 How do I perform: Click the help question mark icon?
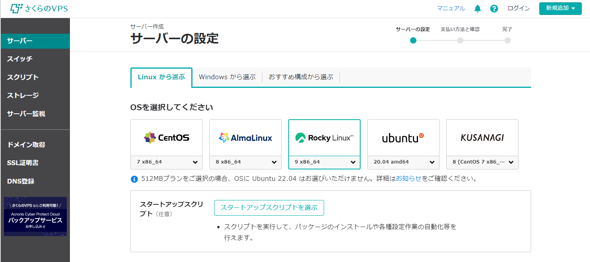(x=494, y=8)
